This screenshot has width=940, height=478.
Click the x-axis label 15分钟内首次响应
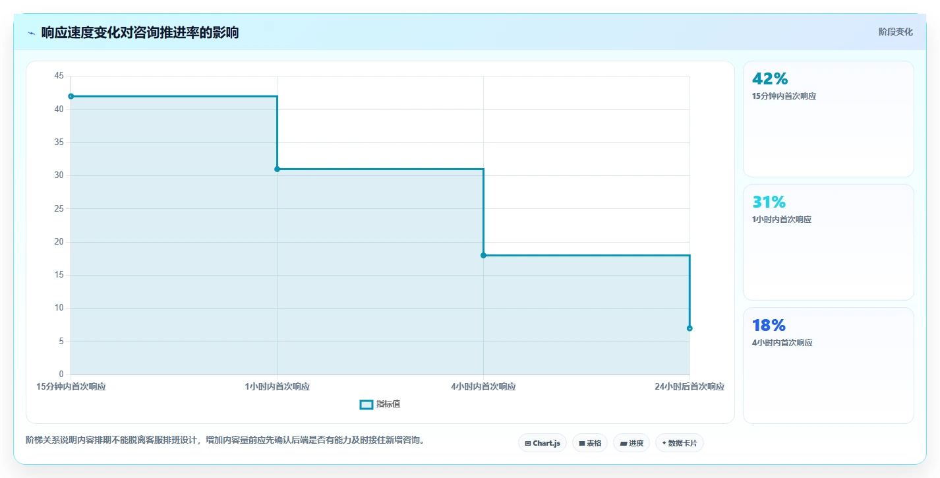[71, 387]
